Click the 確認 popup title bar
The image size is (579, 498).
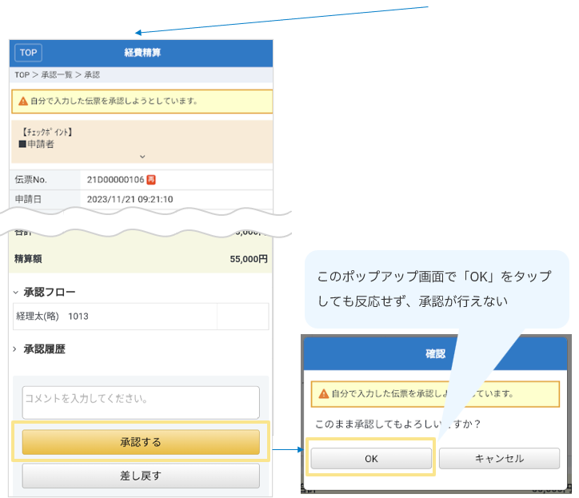pos(435,353)
